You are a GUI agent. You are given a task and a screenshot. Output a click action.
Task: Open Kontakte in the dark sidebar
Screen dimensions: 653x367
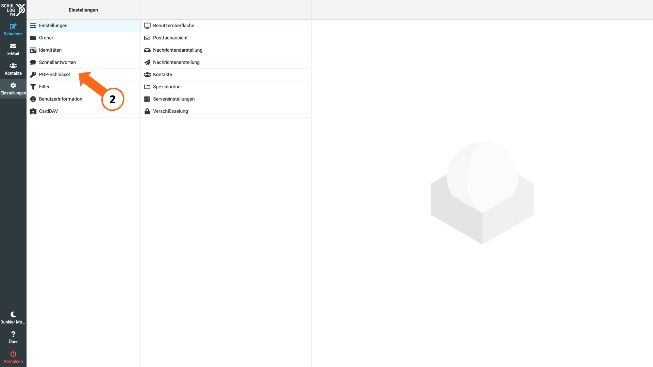tap(13, 69)
